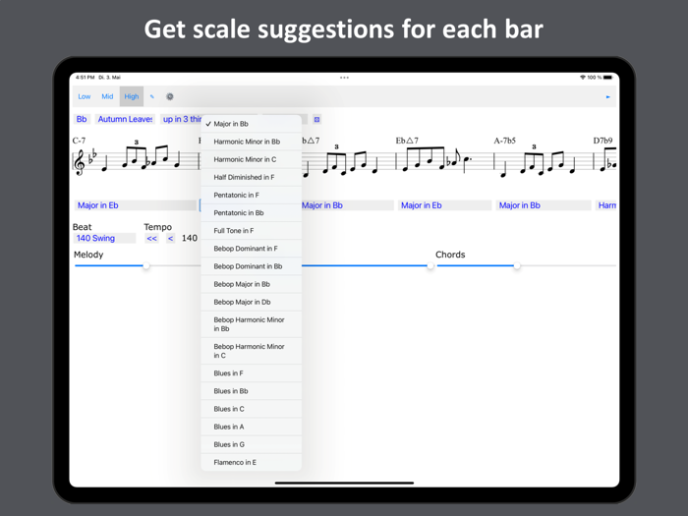
Task: Select the Mid range tab
Action: pos(107,96)
